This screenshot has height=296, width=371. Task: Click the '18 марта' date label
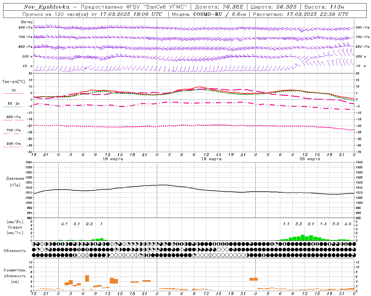tap(113, 159)
